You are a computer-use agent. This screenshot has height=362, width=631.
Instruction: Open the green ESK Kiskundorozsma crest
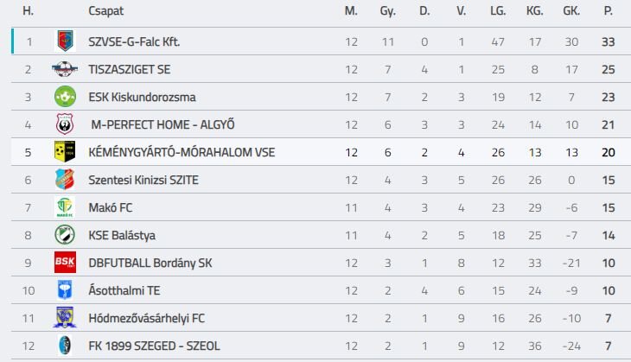[65, 97]
